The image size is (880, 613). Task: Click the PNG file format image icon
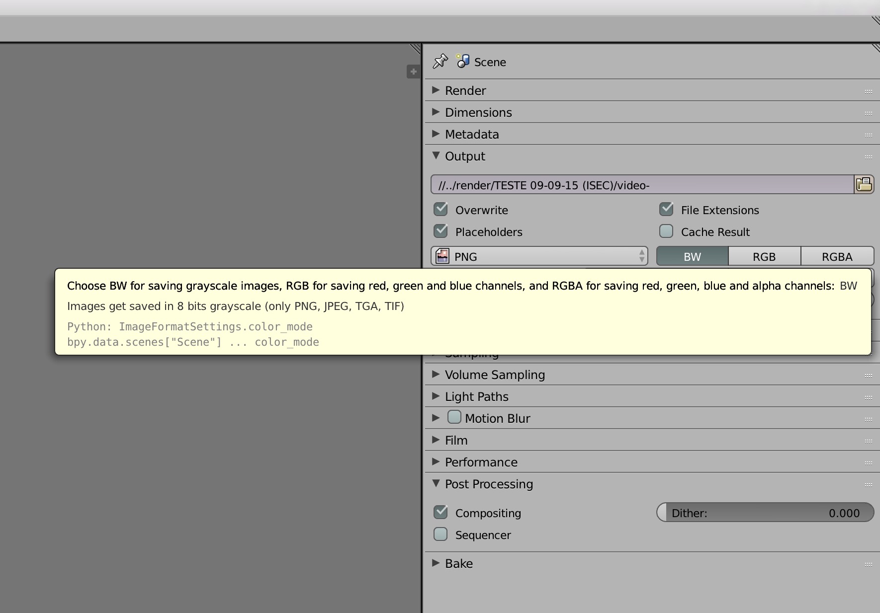(442, 256)
